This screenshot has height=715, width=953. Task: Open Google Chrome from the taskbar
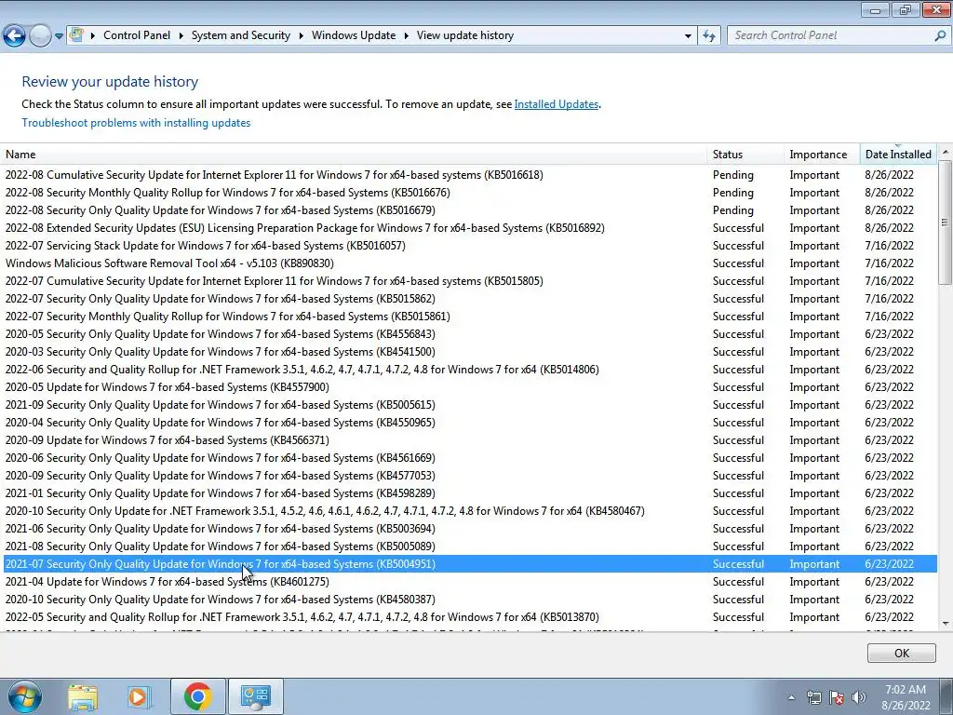(197, 696)
